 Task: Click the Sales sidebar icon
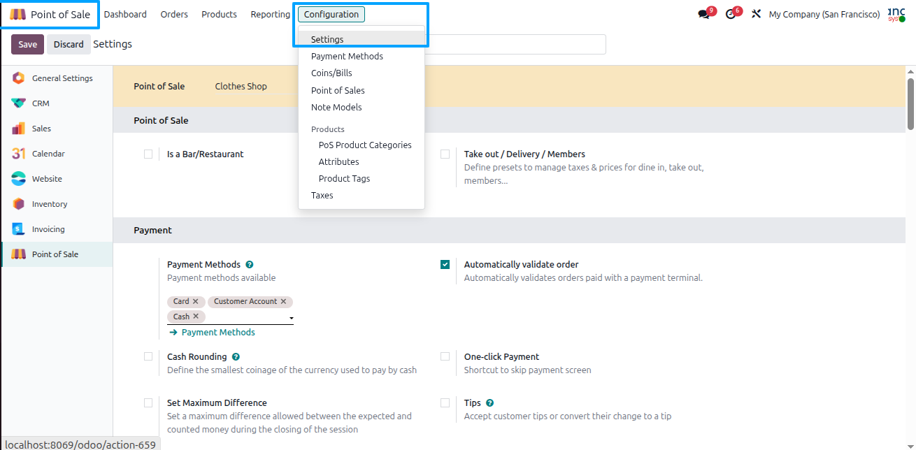click(x=19, y=129)
